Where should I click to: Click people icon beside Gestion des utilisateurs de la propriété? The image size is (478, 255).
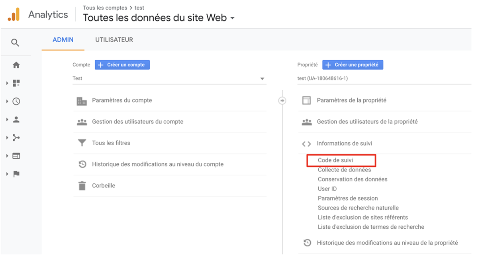[x=307, y=122]
